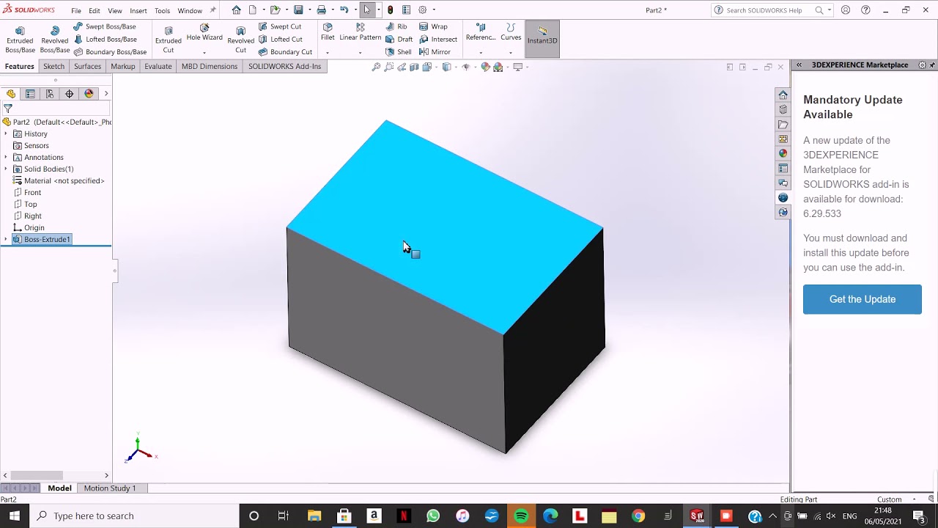Click the Linear Pattern tool

pos(360,32)
